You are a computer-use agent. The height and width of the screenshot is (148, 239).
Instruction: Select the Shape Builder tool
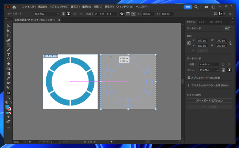[8, 69]
